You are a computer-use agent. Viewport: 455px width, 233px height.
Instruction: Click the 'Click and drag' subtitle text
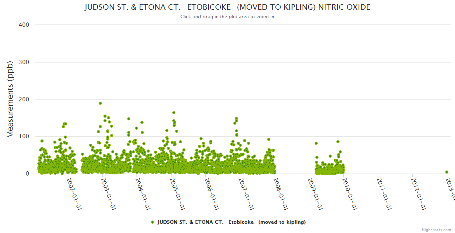pos(227,17)
